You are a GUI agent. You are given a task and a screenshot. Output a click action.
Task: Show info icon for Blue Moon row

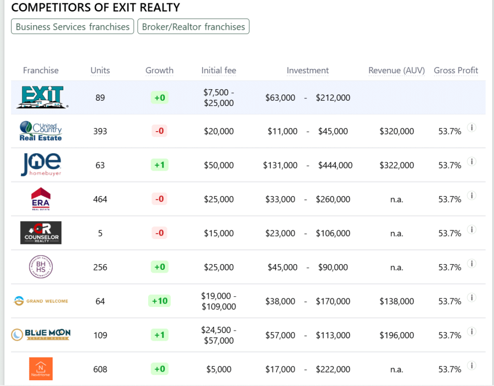pos(472,332)
